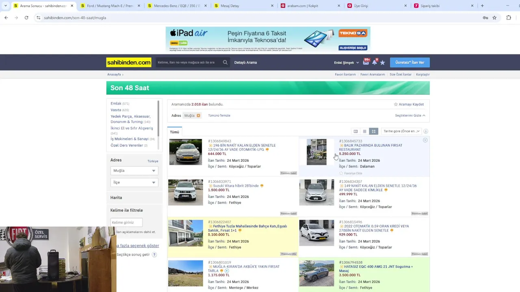This screenshot has width=520, height=292.
Task: Open favorites star icon in header
Action: click(x=382, y=62)
